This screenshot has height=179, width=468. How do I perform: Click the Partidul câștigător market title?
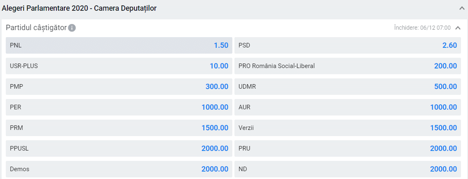pyautogui.click(x=36, y=28)
